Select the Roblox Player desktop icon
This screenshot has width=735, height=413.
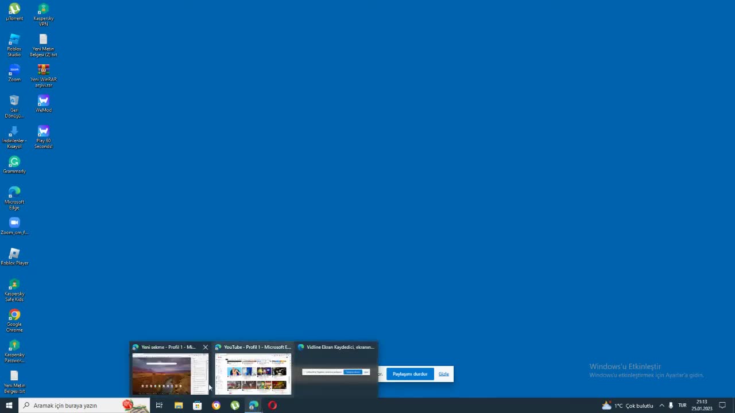[14, 256]
